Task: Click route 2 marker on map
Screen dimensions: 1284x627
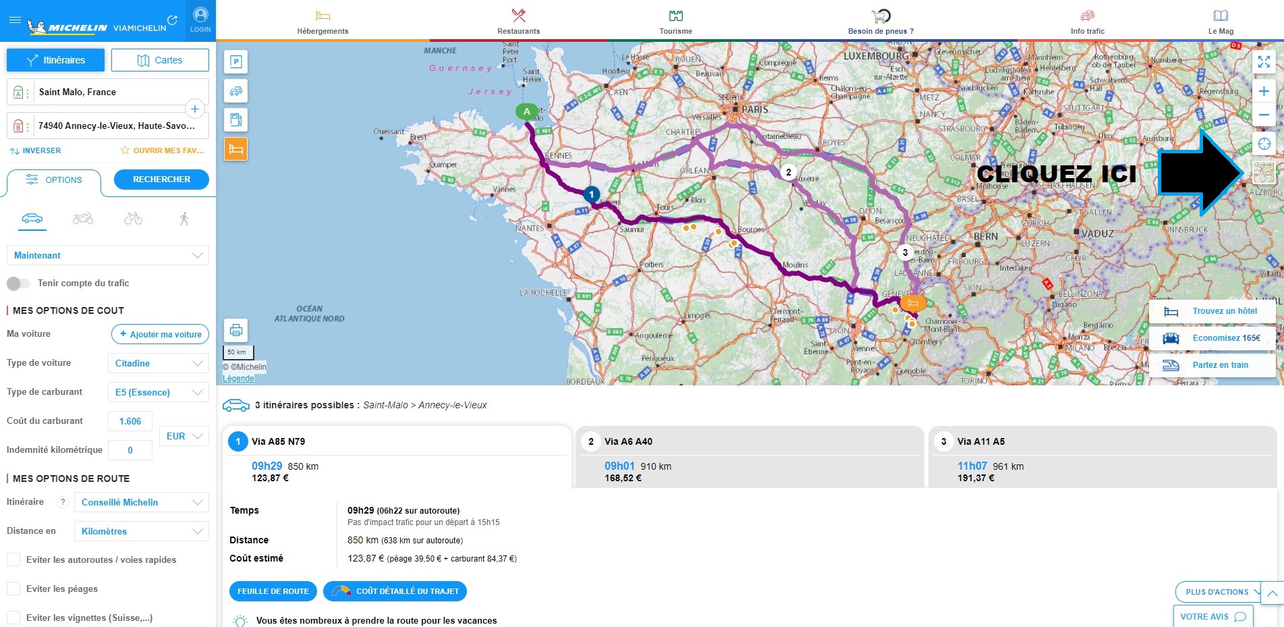Action: (x=788, y=172)
